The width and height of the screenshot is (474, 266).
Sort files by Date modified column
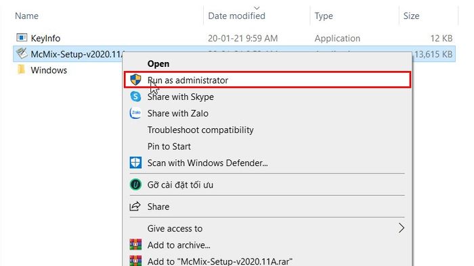tap(236, 16)
